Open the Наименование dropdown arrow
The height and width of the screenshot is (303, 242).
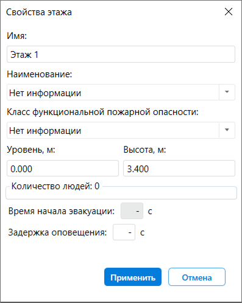pos(227,92)
